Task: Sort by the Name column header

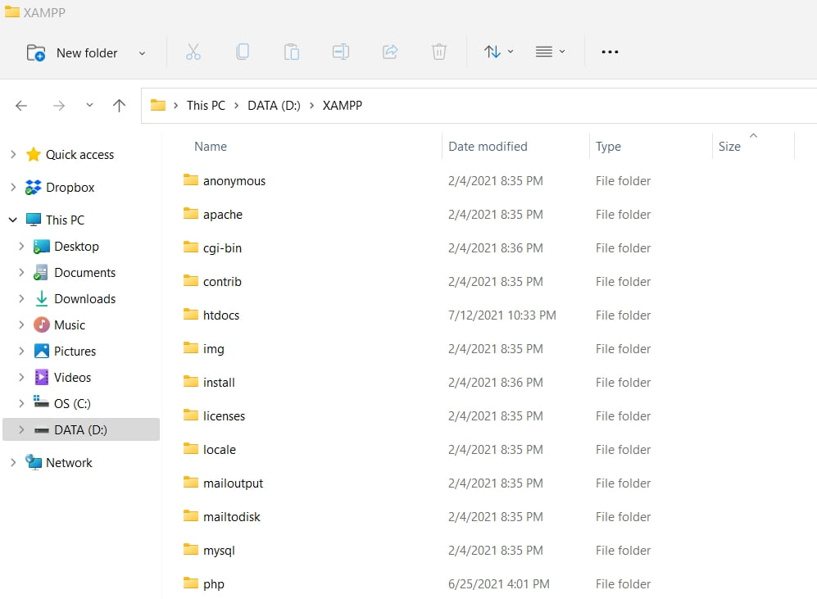Action: tap(211, 147)
